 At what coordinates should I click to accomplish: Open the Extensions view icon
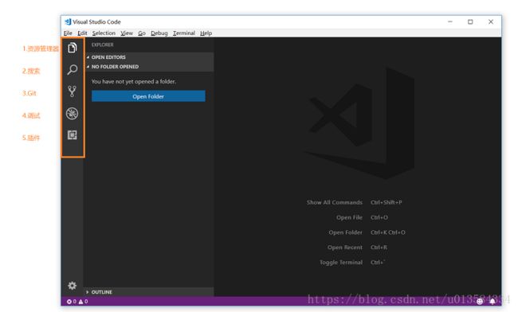[x=72, y=135]
